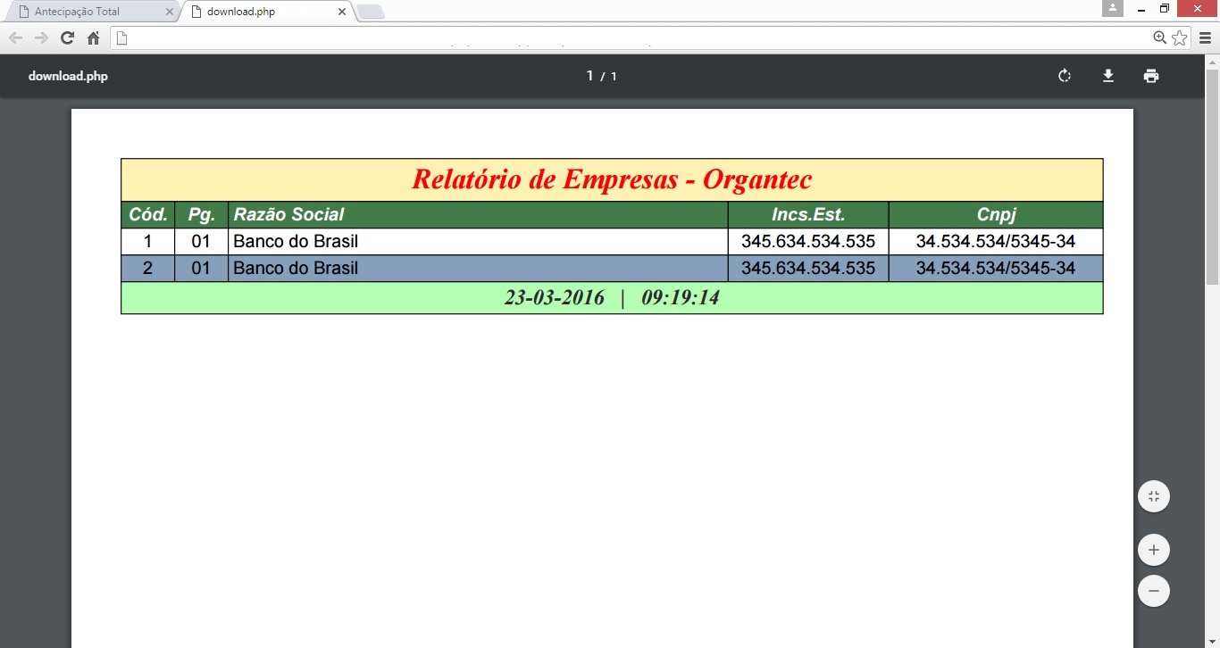Download the PDF file
The height and width of the screenshot is (648, 1220).
coord(1107,76)
